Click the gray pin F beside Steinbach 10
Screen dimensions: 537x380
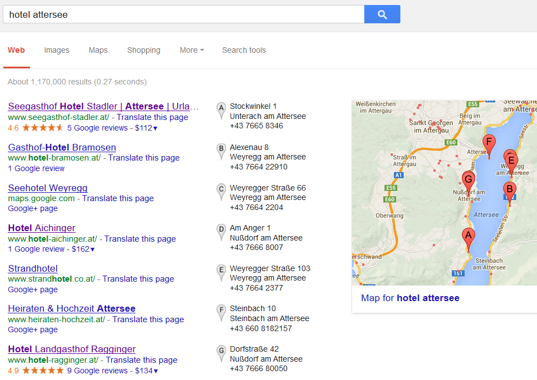tap(221, 313)
